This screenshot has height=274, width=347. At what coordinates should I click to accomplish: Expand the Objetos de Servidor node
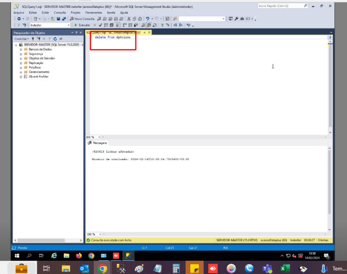(x=21, y=59)
